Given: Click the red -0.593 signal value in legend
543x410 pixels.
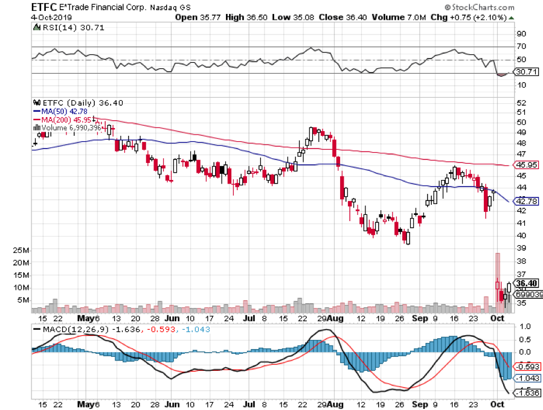Looking at the screenshot, I should (161, 329).
